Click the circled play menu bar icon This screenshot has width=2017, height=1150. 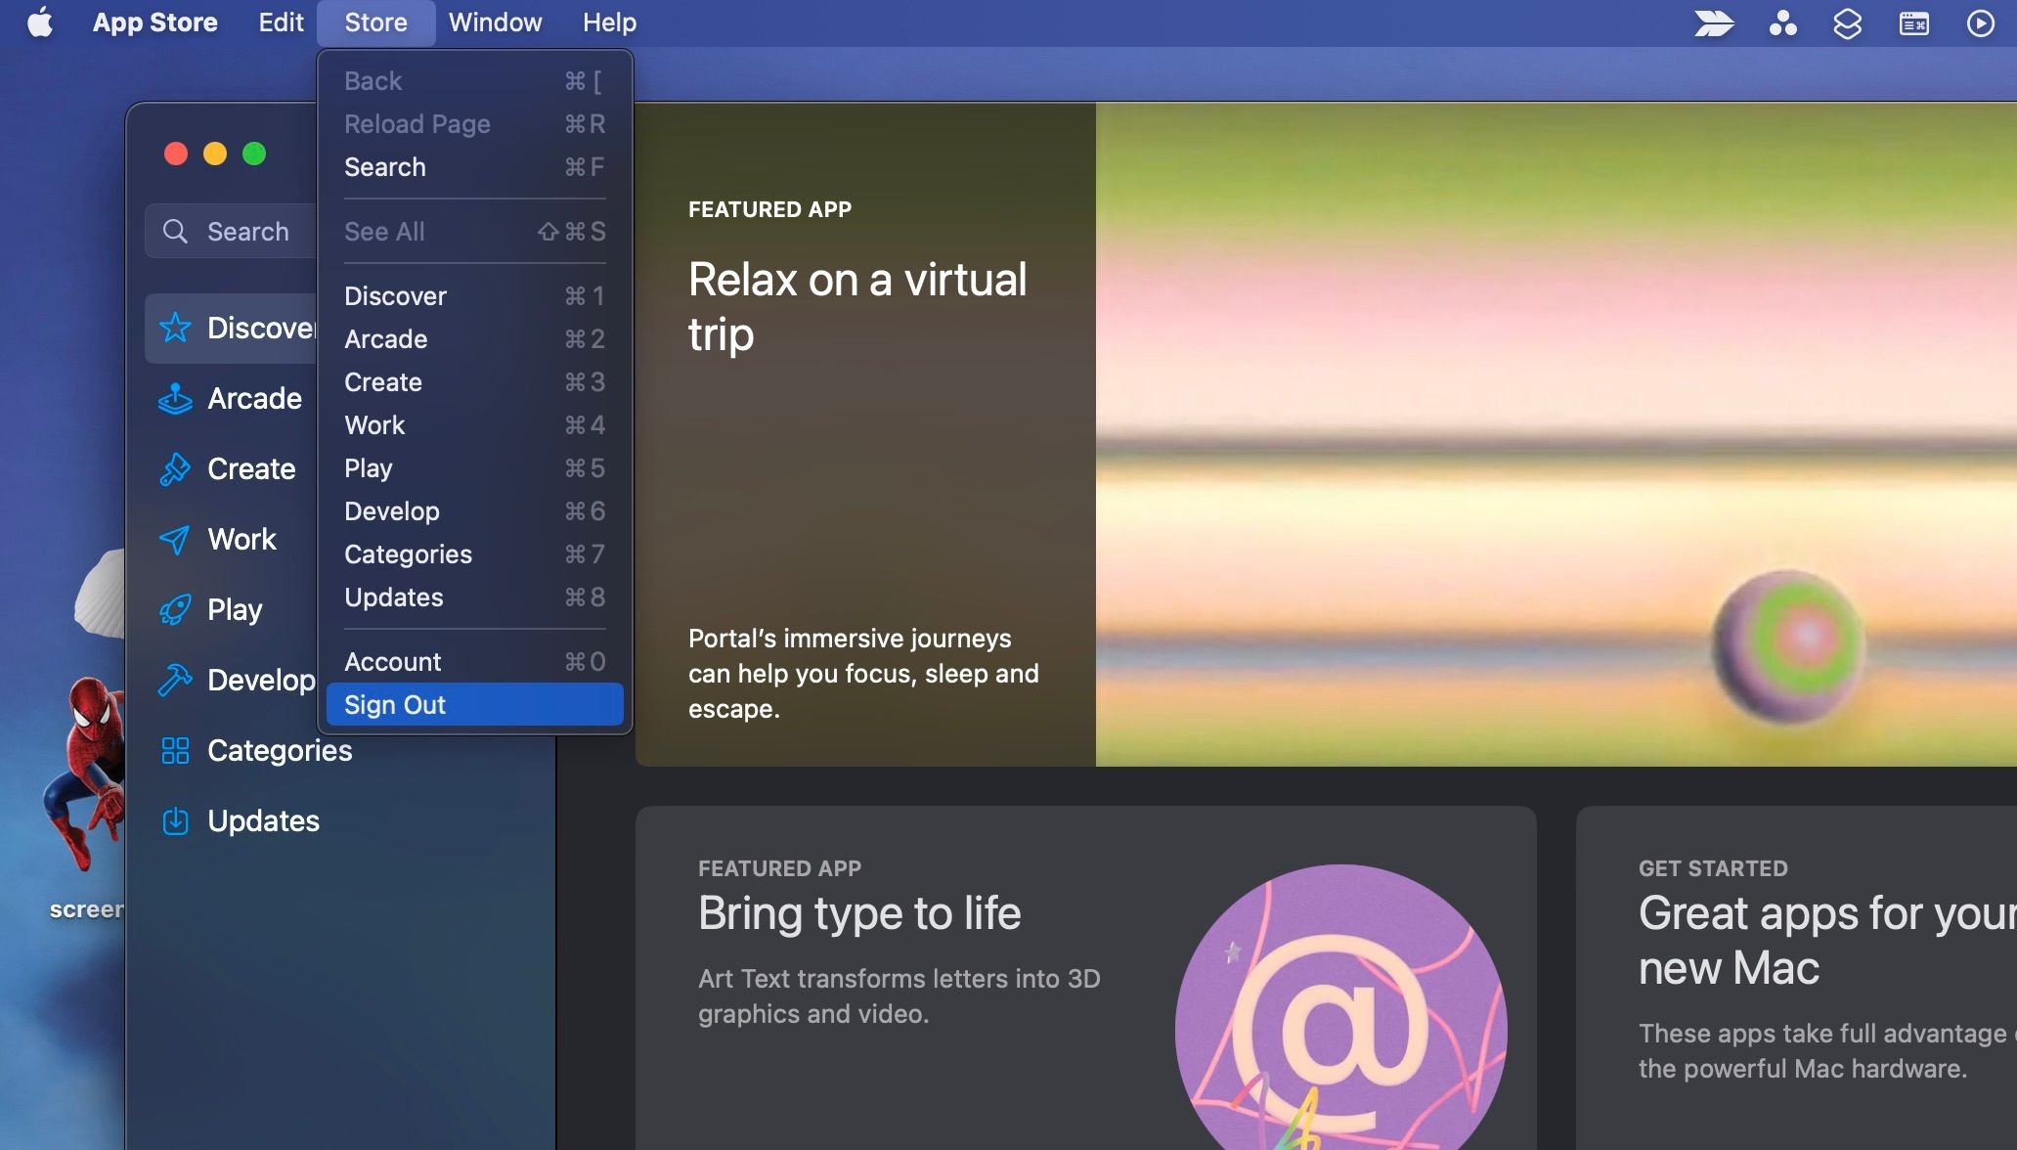[1980, 22]
